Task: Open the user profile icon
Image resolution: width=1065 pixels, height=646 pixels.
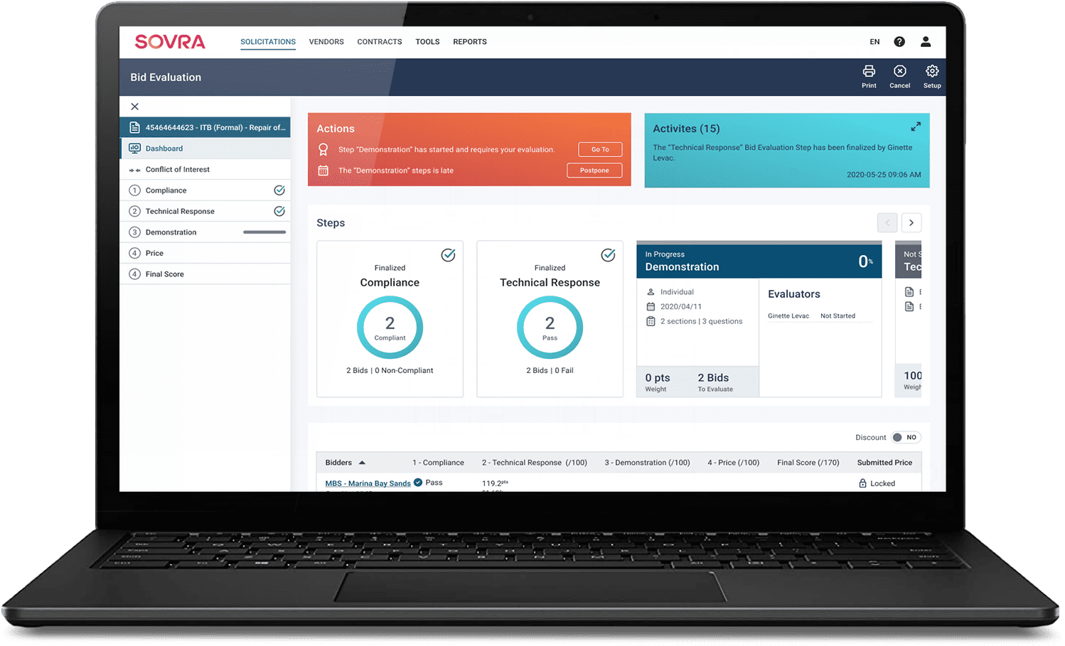Action: [x=926, y=42]
